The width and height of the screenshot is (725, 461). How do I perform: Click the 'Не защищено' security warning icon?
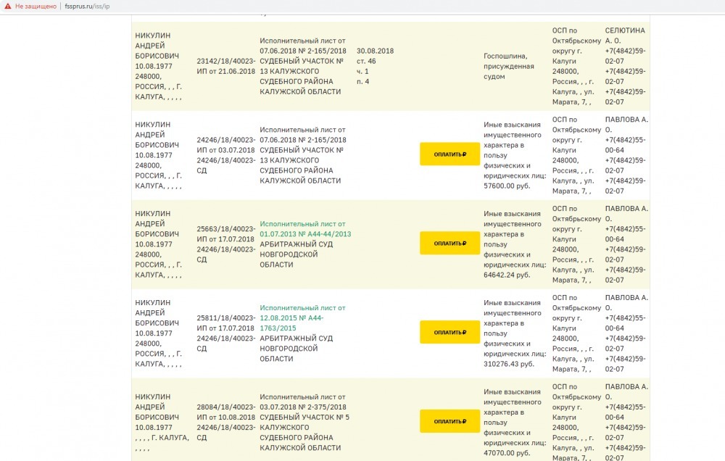tap(8, 7)
